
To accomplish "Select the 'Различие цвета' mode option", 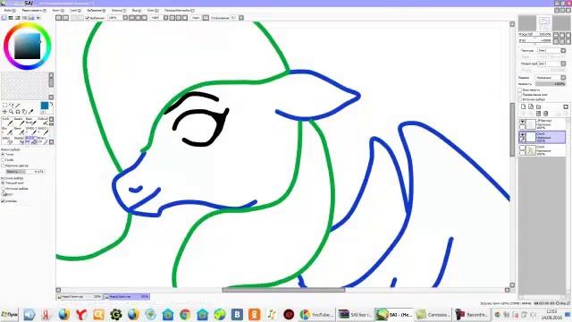I will (3, 165).
